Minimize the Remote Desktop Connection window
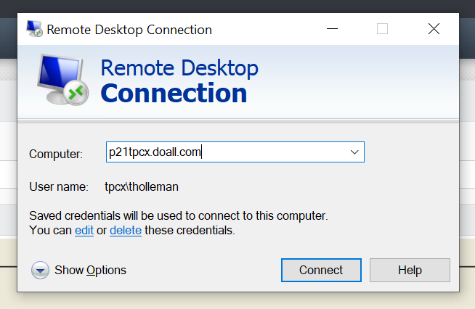Image resolution: width=475 pixels, height=309 pixels. [x=330, y=29]
